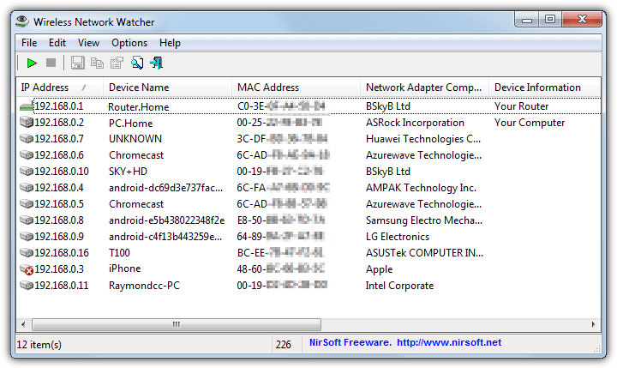This screenshot has width=617, height=368.
Task: Sort by the MAC Address column header
Action: coord(296,87)
